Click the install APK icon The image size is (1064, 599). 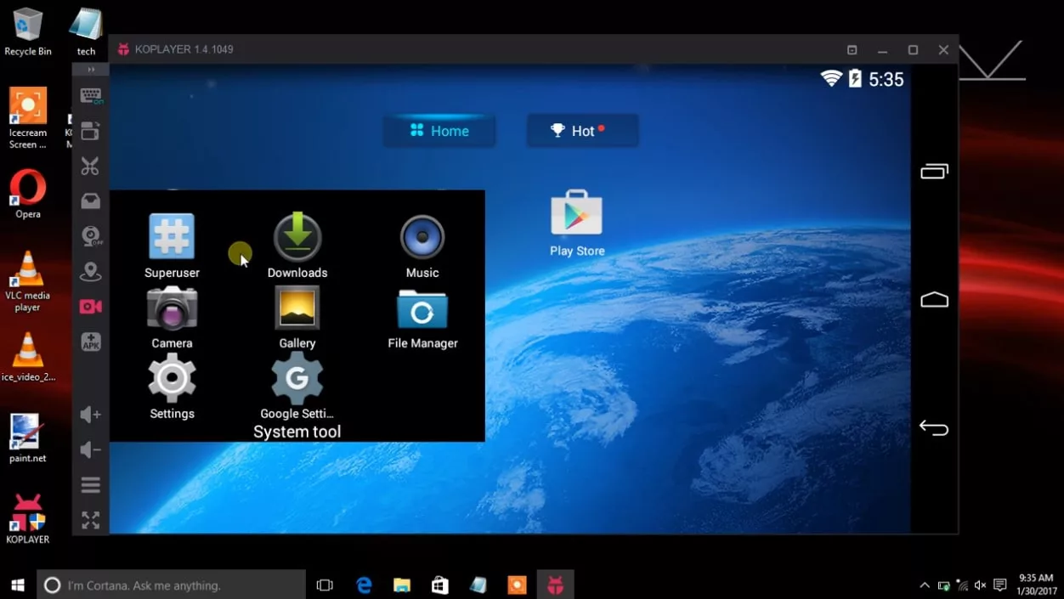click(x=90, y=342)
